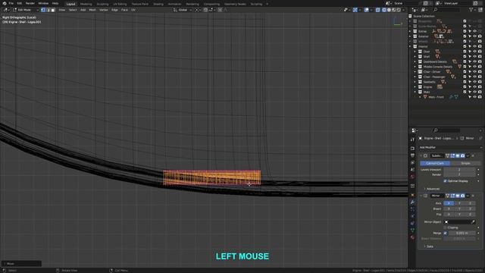Hide the Door collection via its eye icon
Image resolution: width=485 pixels, height=273 pixels.
click(474, 52)
